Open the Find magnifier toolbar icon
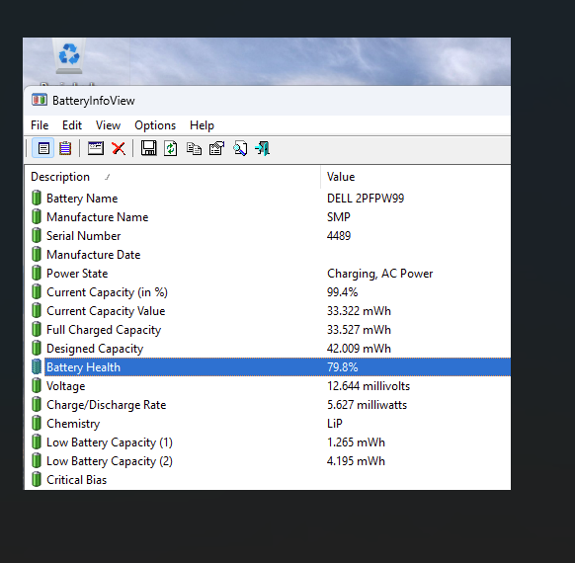This screenshot has height=563, width=575. tap(240, 148)
